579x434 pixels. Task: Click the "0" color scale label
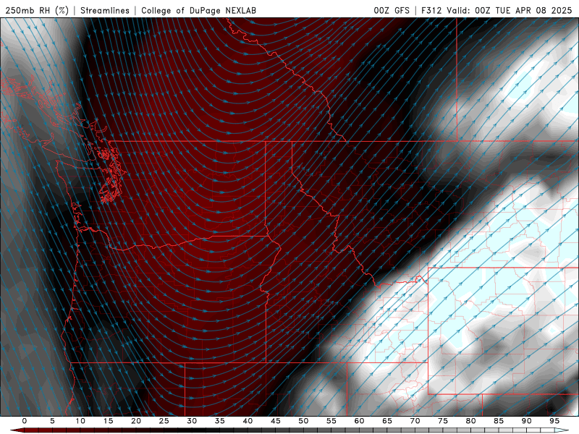click(x=25, y=421)
